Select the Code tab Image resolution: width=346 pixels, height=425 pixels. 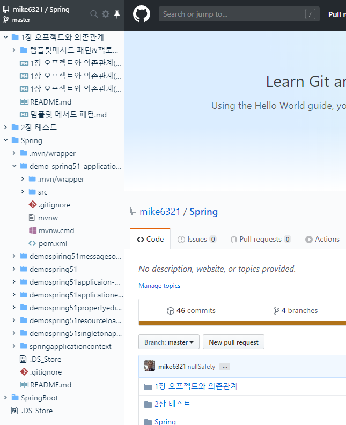click(150, 240)
